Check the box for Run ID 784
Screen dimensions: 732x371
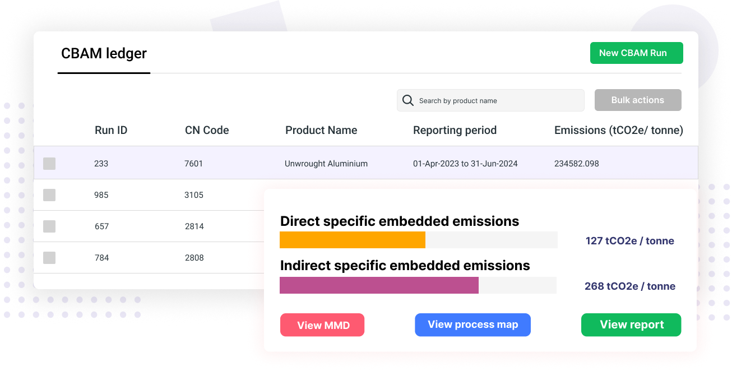(x=49, y=258)
